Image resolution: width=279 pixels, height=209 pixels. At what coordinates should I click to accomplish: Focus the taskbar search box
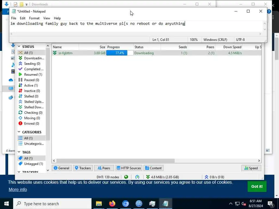(x=52, y=204)
